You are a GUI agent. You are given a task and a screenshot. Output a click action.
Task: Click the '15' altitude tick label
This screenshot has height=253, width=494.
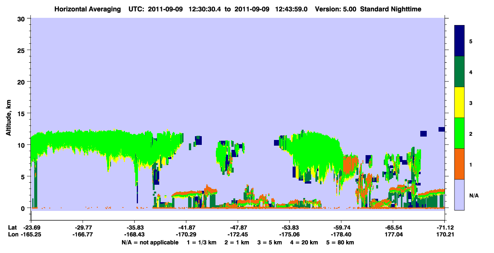pyautogui.click(x=22, y=113)
